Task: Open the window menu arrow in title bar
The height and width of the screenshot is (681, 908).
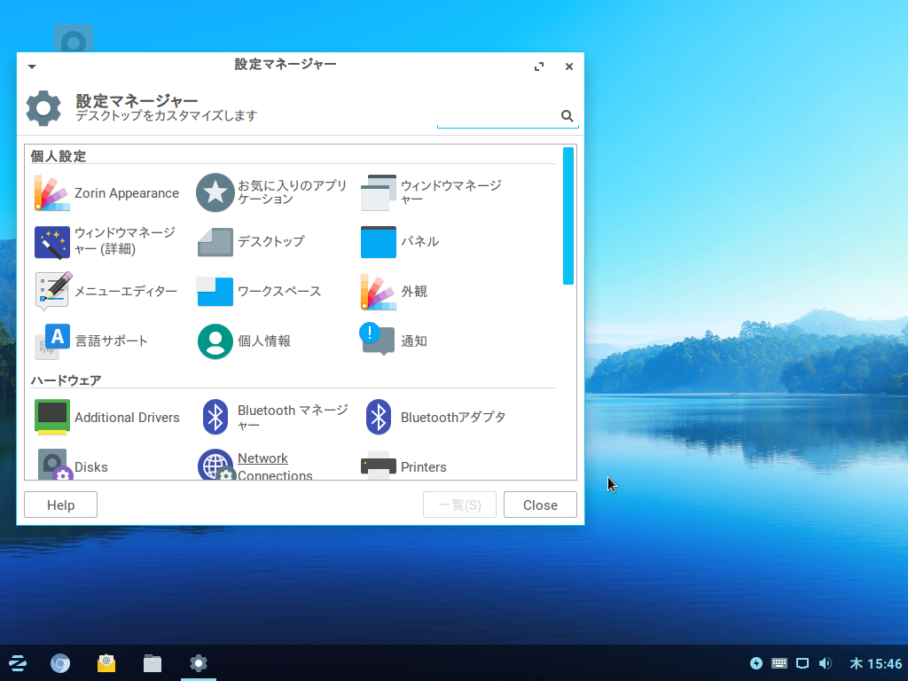Action: coord(32,67)
